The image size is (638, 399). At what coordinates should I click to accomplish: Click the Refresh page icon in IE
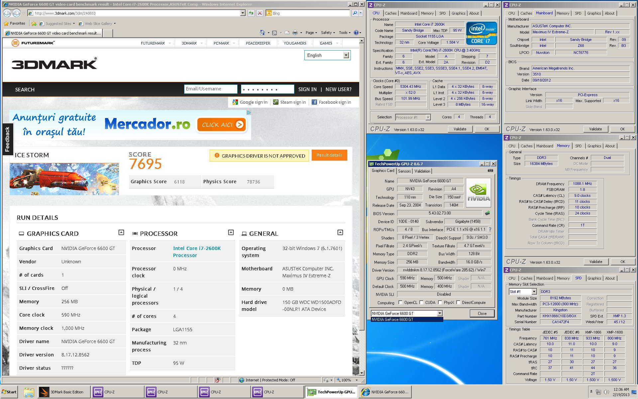click(x=251, y=13)
